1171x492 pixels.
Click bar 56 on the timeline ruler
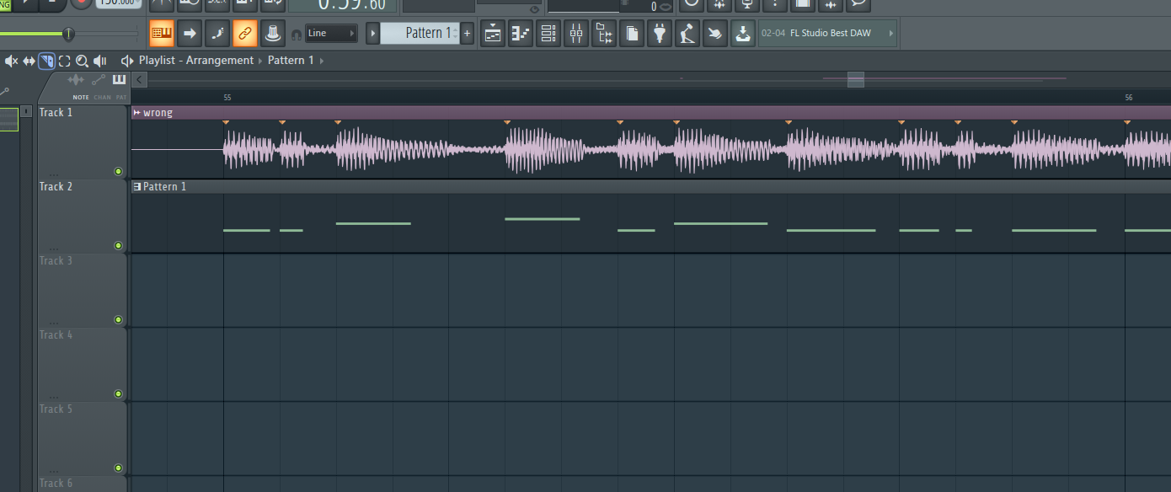tap(1129, 98)
